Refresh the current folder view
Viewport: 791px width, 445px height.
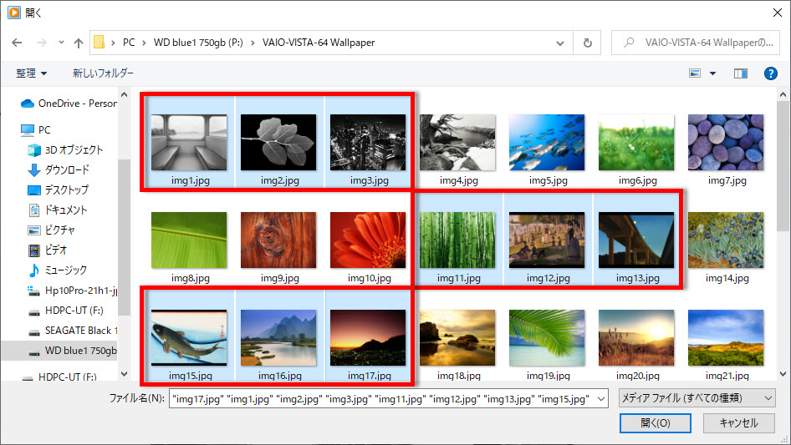[588, 43]
